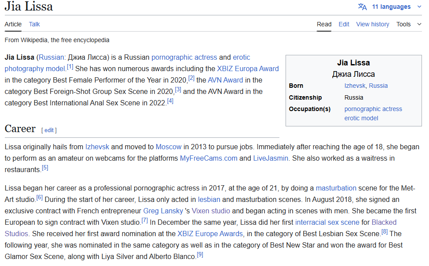Screen dimensions: 429x266
Task: Click the Citizenship label in infobox
Action: pos(305,98)
